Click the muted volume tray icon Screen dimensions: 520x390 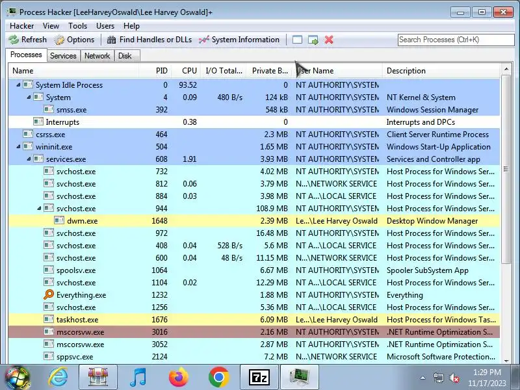pyautogui.click(x=454, y=378)
